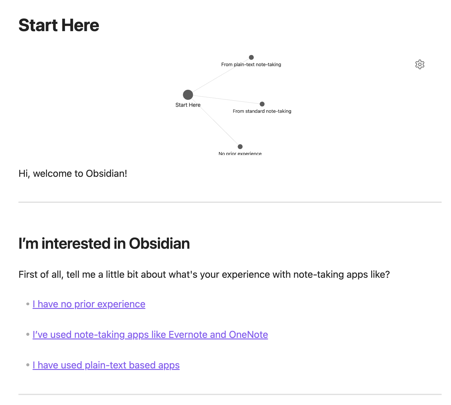Open 'I have used plain-text based apps' link
Image resolution: width=451 pixels, height=405 pixels.
tap(106, 365)
